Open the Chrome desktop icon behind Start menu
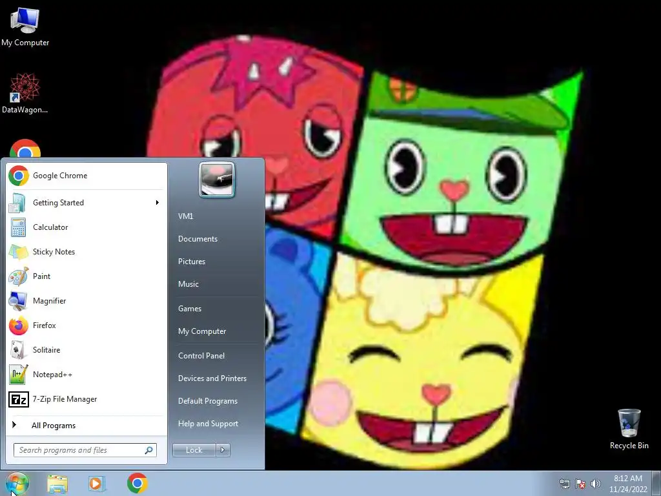Image resolution: width=661 pixels, height=496 pixels. click(x=25, y=148)
